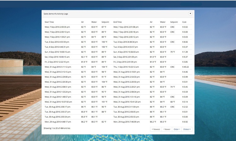Close the Activity Logs dialog
236x141 pixels.
pyautogui.click(x=190, y=13)
